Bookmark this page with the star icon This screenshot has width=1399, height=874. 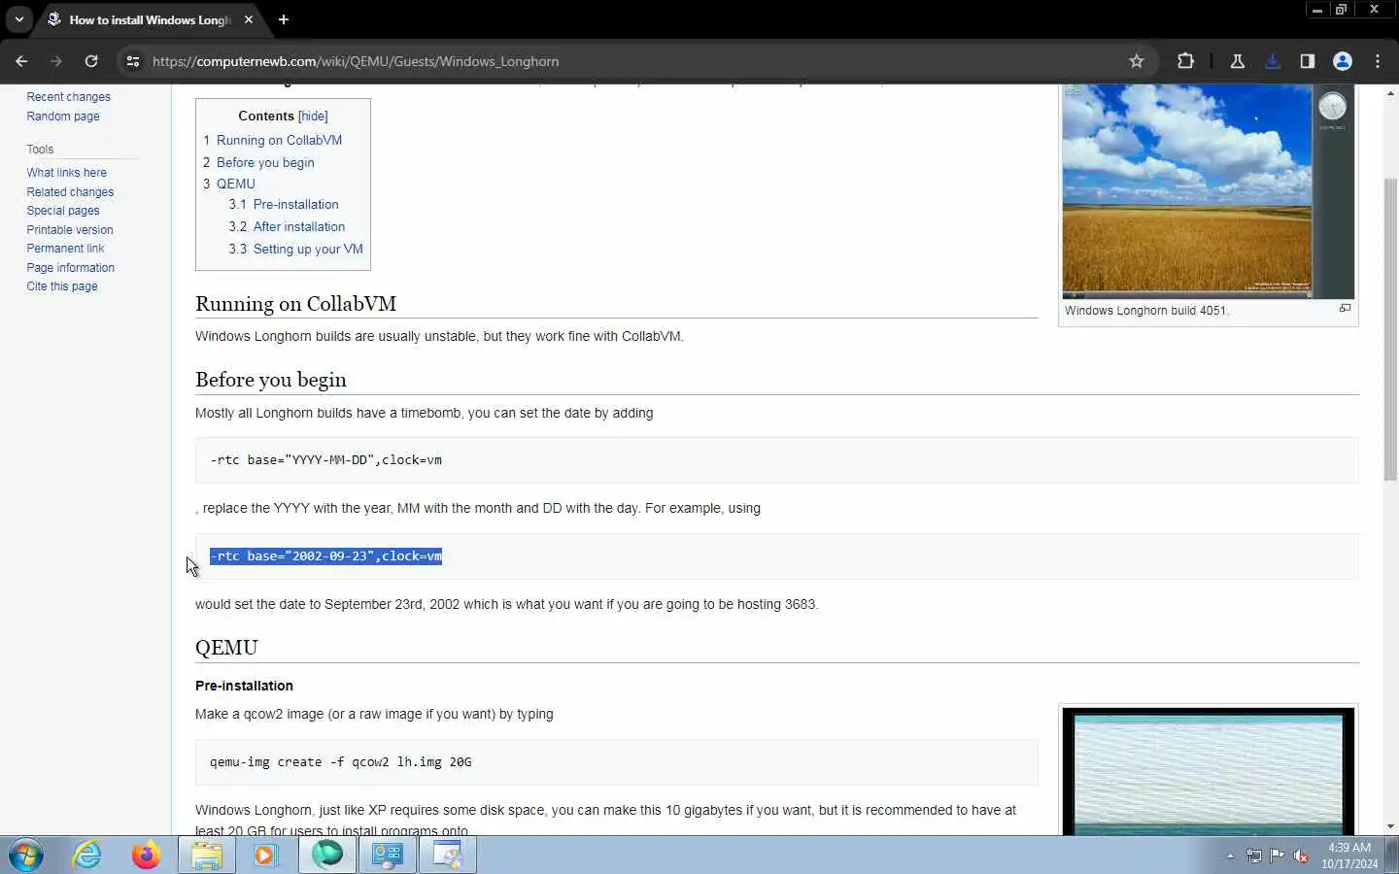click(x=1137, y=61)
